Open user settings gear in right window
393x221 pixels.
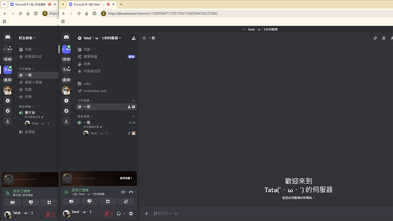click(131, 214)
